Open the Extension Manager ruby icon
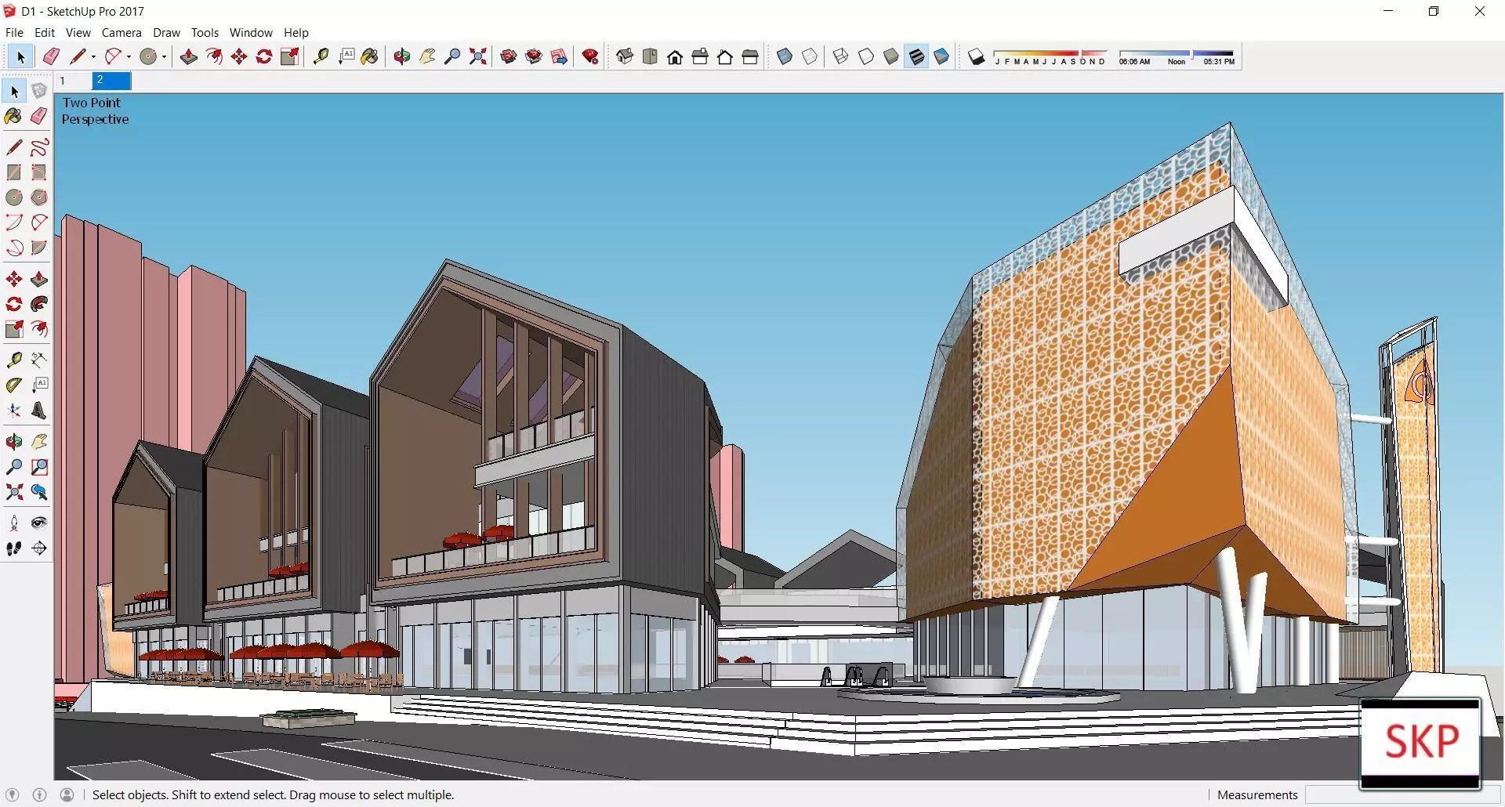 (591, 56)
